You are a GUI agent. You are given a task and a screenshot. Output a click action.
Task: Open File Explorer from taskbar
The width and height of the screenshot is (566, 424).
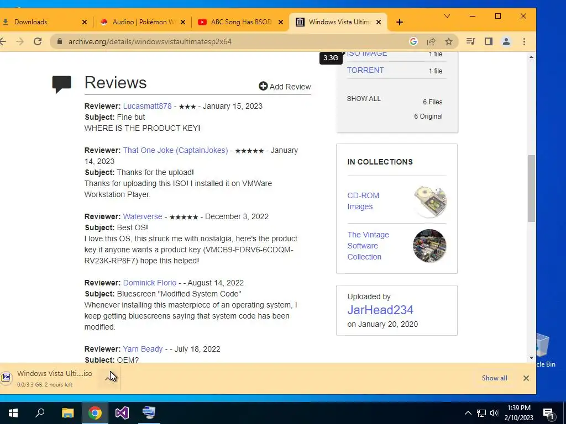(x=67, y=413)
